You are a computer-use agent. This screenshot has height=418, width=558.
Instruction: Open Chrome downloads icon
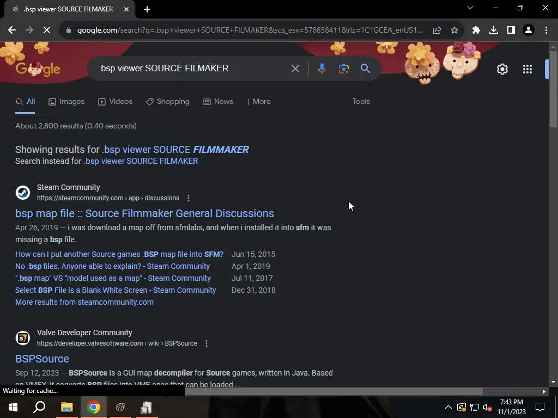point(494,30)
